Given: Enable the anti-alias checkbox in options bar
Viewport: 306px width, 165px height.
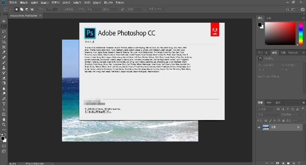Looking at the screenshot, I should click(61, 9).
